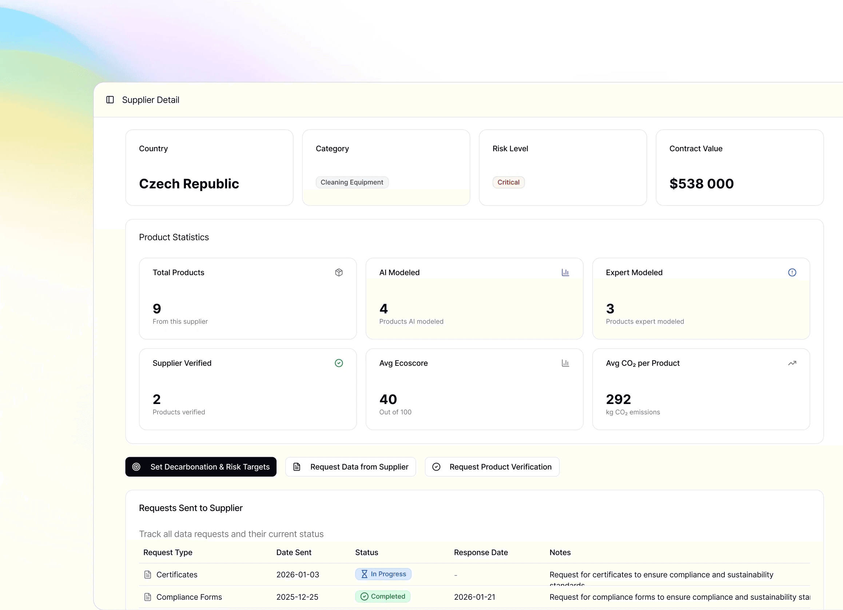
Task: Click the Completed status badge
Action: coord(382,596)
